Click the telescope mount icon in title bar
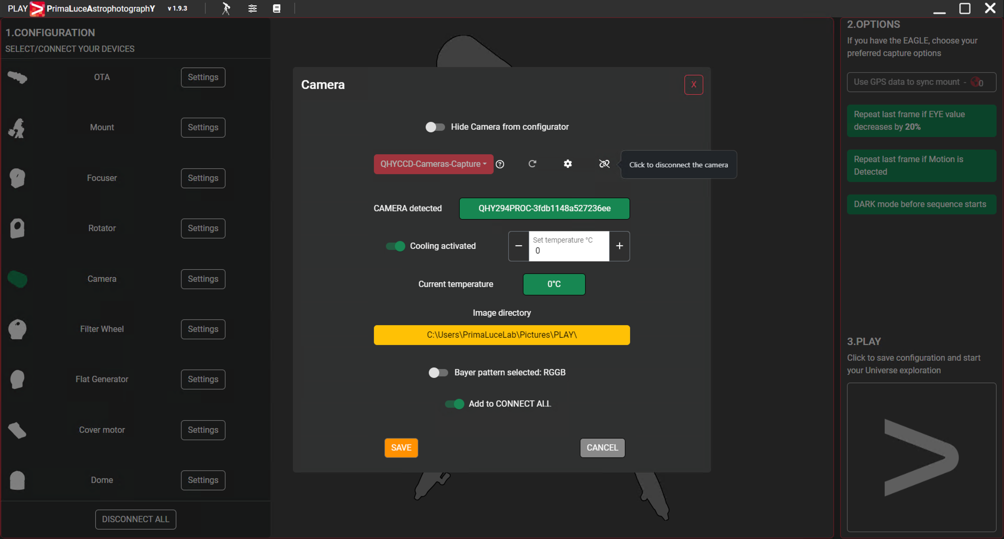 226,8
